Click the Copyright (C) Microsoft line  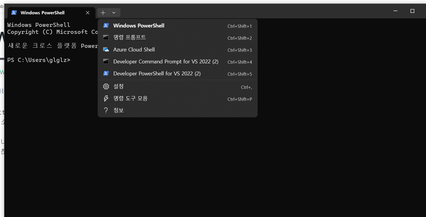click(53, 32)
